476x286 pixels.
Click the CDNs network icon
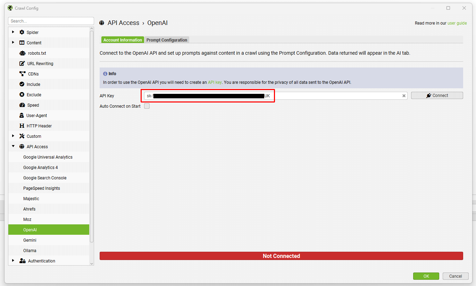tap(23, 74)
